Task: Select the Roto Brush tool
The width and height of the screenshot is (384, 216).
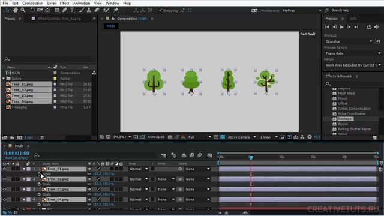Action: [106, 10]
